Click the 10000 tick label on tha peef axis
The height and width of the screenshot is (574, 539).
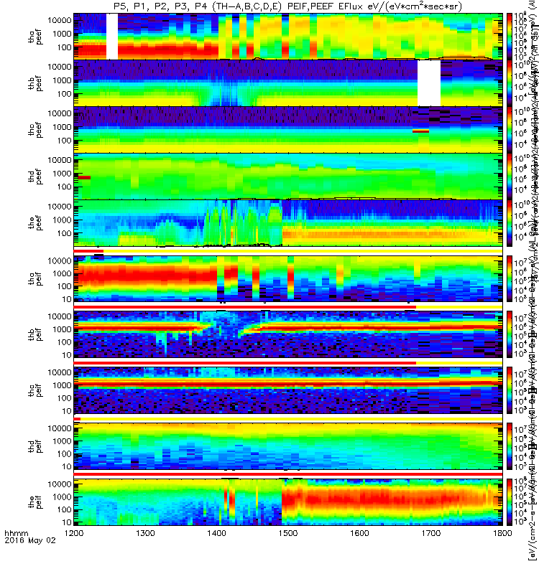[60, 21]
